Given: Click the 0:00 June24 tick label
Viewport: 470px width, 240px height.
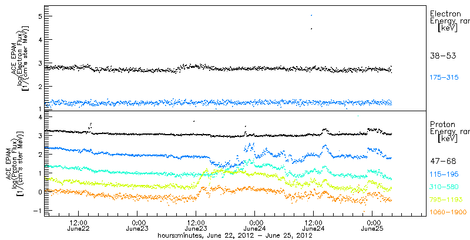Looking at the screenshot, I should (254, 226).
